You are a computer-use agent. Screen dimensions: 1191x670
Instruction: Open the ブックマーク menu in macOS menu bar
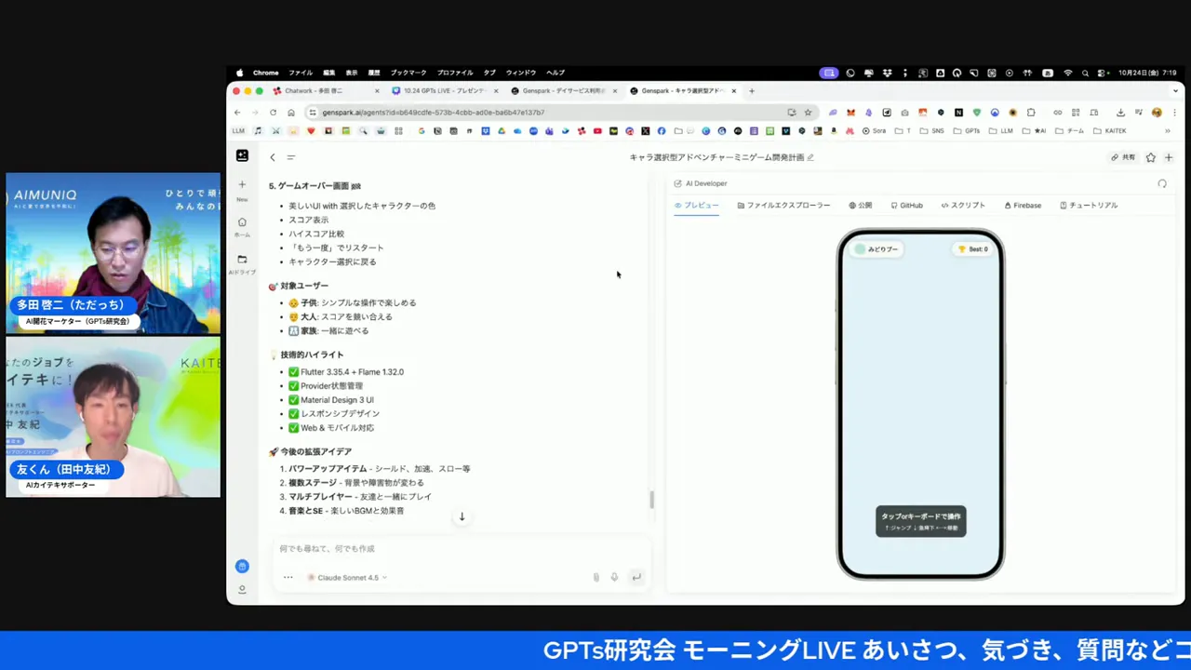pyautogui.click(x=408, y=73)
